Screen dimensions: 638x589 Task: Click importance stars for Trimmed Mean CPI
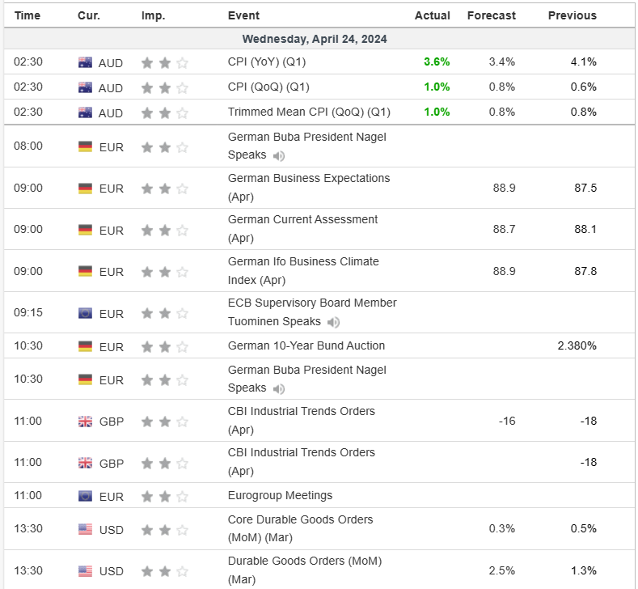coord(165,113)
